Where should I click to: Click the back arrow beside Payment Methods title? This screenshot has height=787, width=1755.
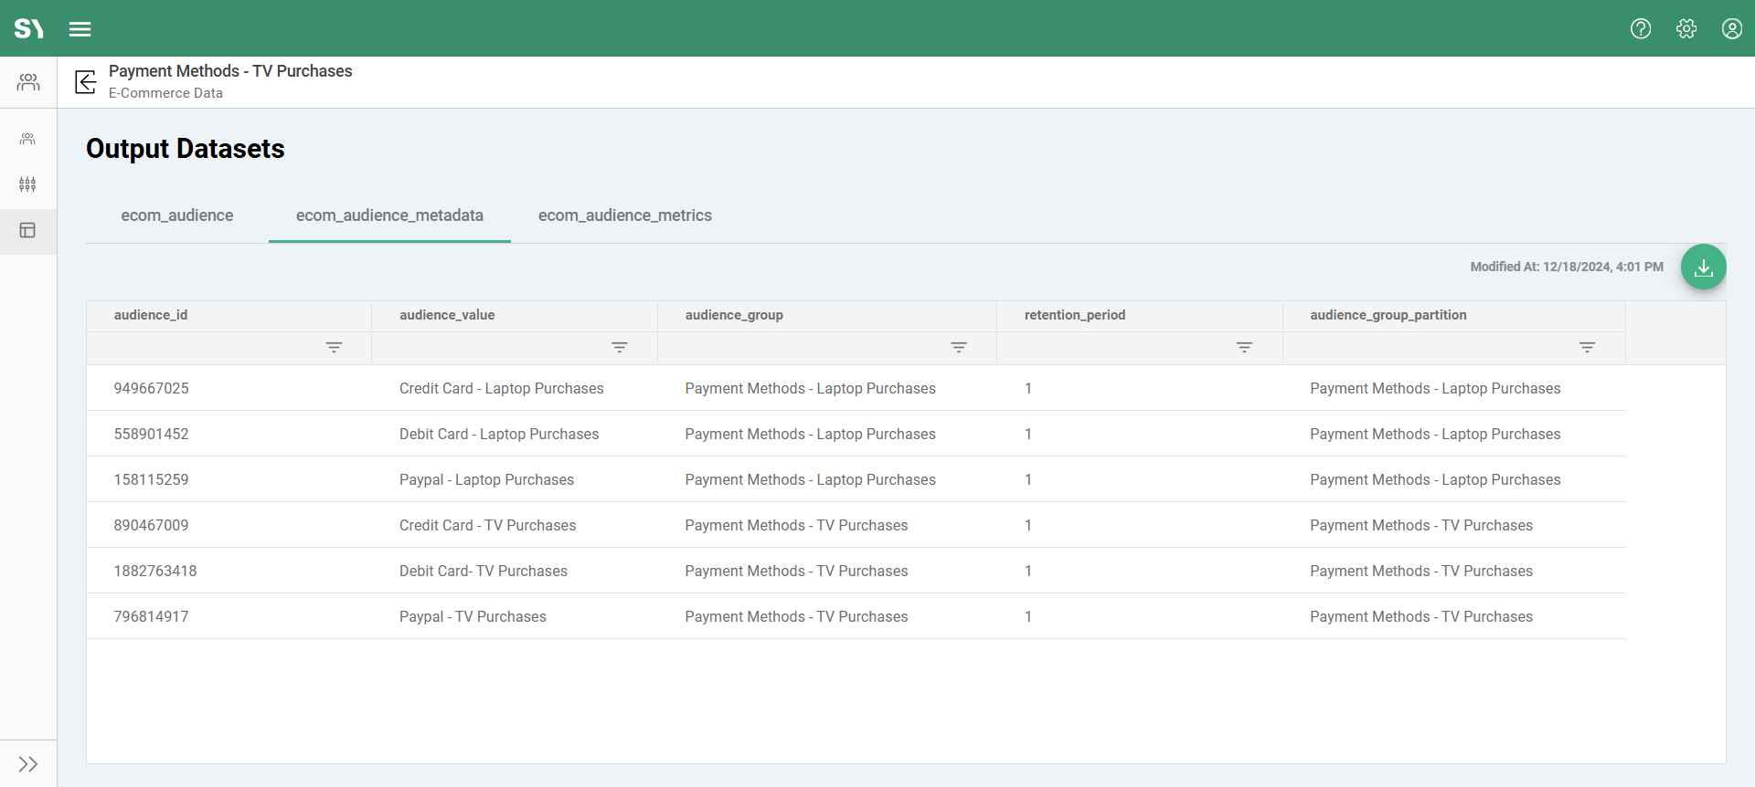point(85,82)
